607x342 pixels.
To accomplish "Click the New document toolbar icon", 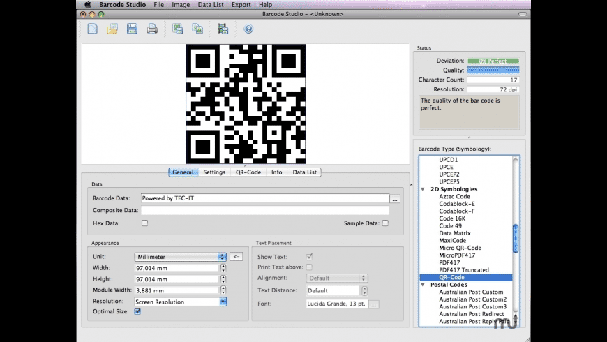I will (92, 29).
